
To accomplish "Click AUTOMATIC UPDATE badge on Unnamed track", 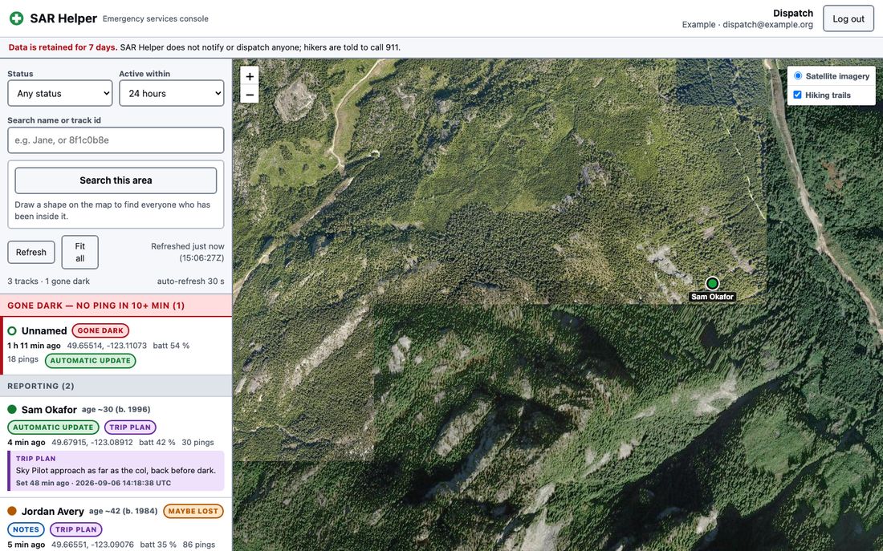I will point(90,361).
